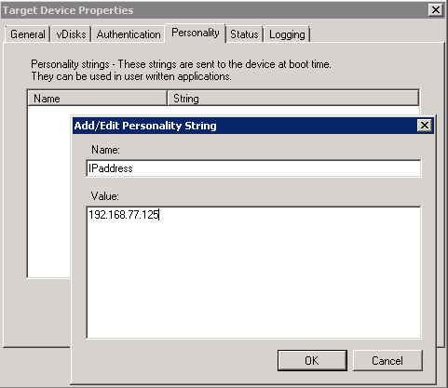Close the Add/Edit Personality String dialog
The height and width of the screenshot is (388, 448).
(x=425, y=126)
